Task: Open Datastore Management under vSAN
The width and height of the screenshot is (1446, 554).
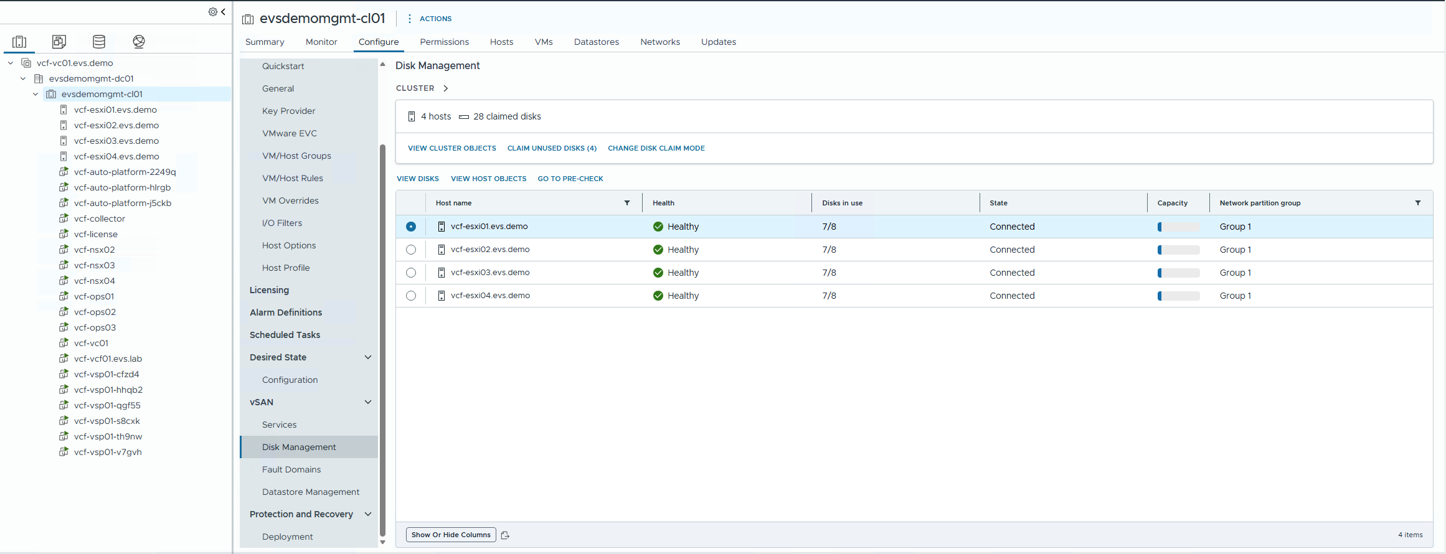Action: [311, 492]
